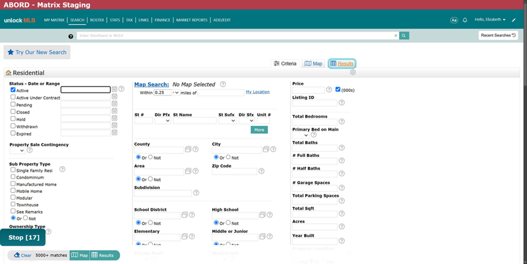Click the St Name input field
The image size is (527, 264).
click(194, 121)
